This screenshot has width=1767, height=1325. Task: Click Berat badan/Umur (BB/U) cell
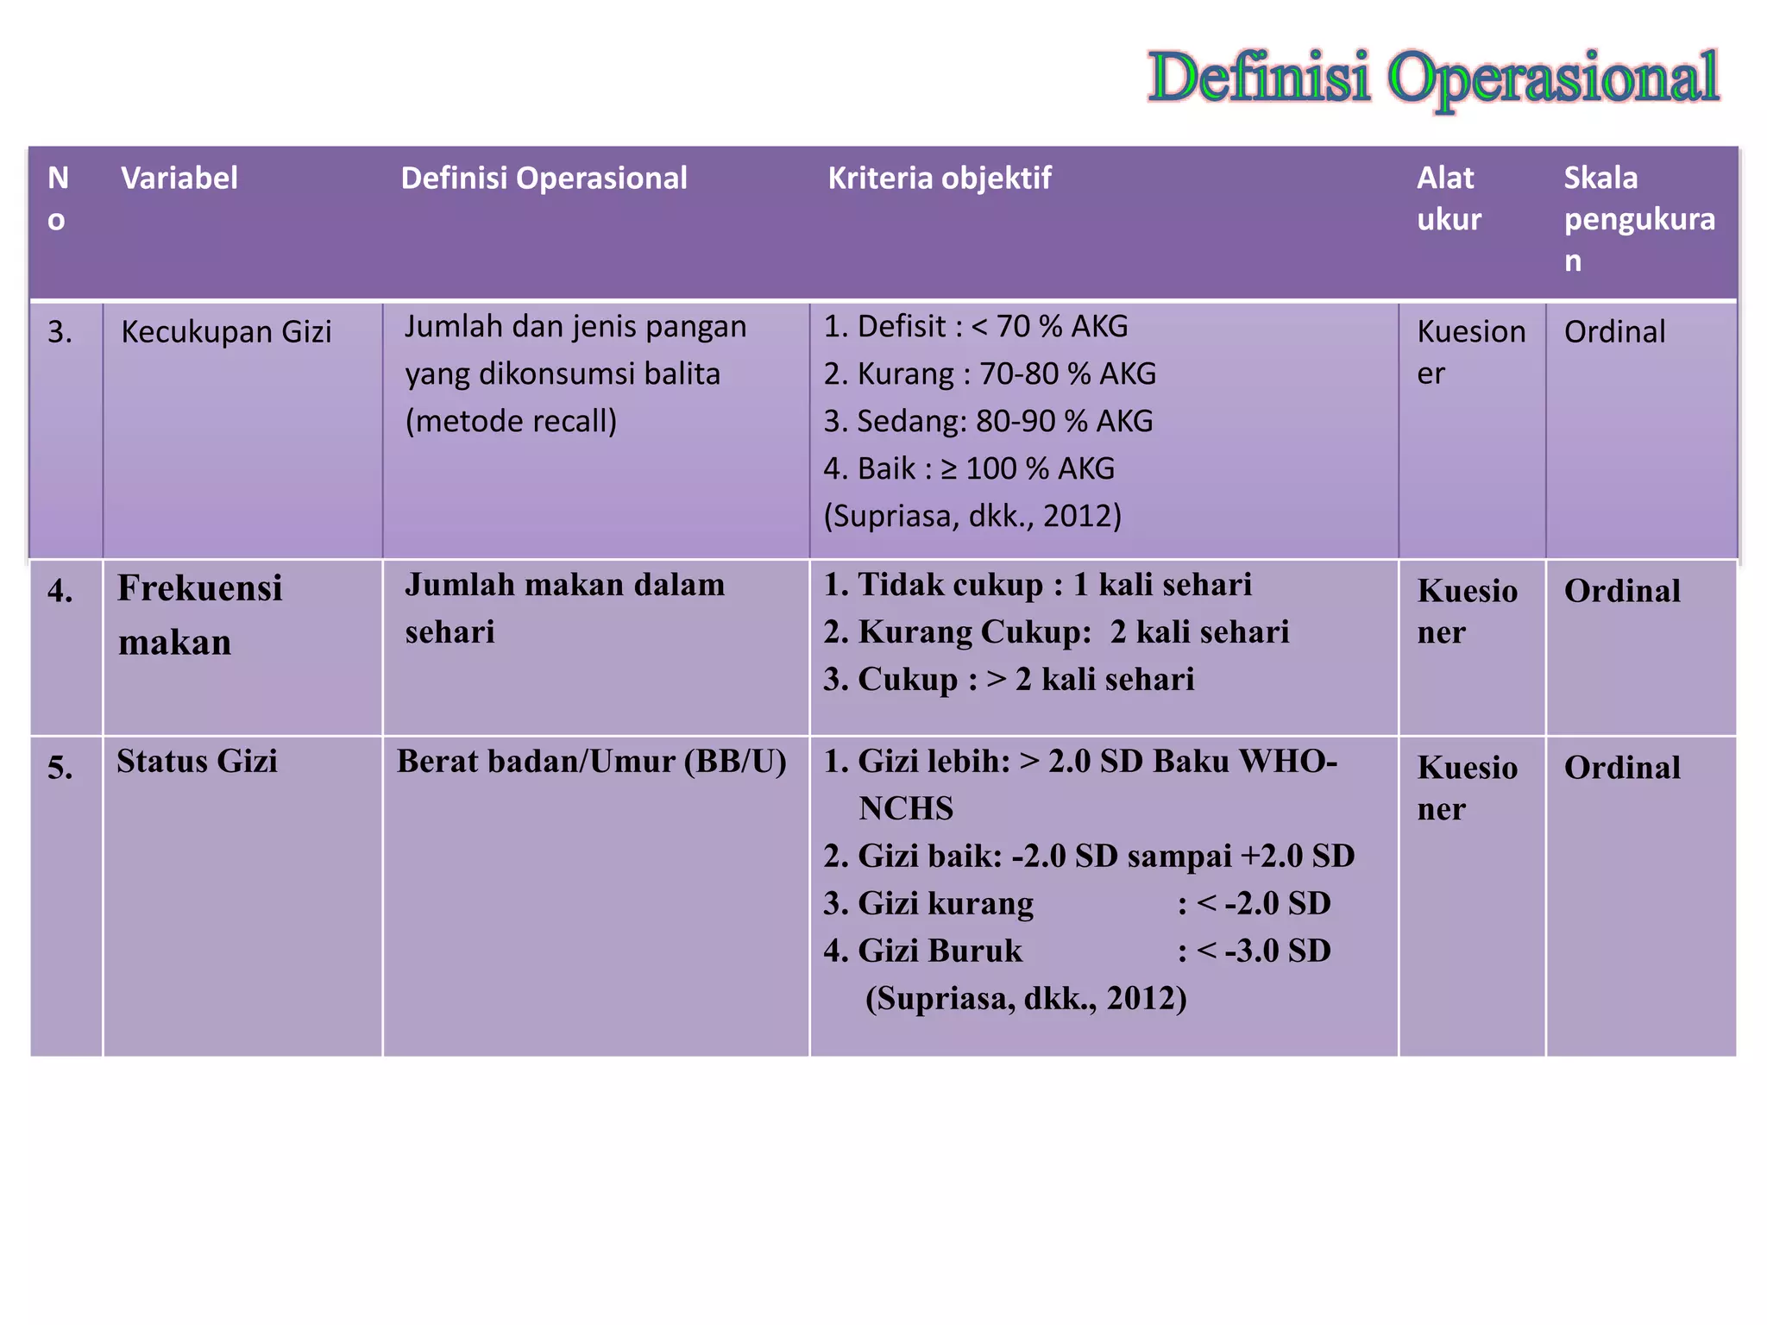click(592, 762)
